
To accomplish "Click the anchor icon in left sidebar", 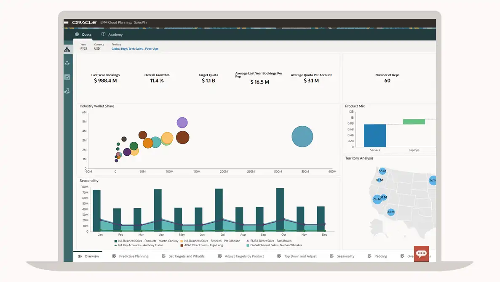I will coord(67,63).
